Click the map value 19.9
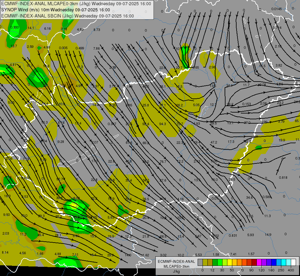This screenshot has height=276, width=300. click(282, 140)
